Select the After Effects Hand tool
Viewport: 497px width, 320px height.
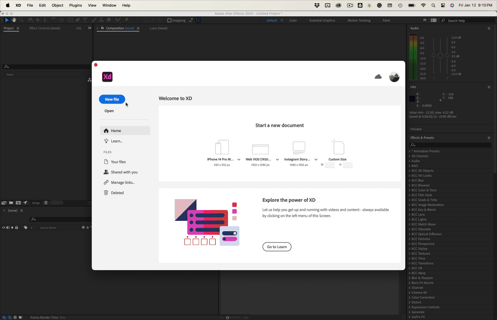coord(14,20)
